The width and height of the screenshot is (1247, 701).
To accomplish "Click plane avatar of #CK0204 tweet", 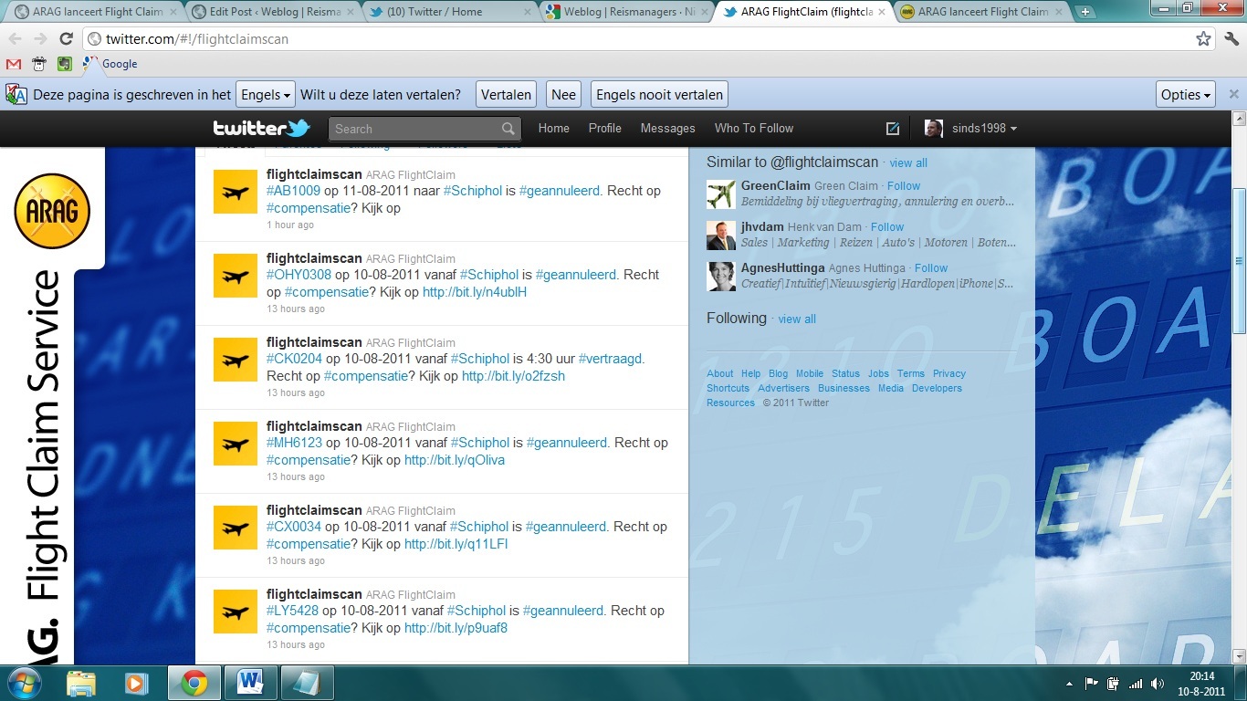I will 236,360.
